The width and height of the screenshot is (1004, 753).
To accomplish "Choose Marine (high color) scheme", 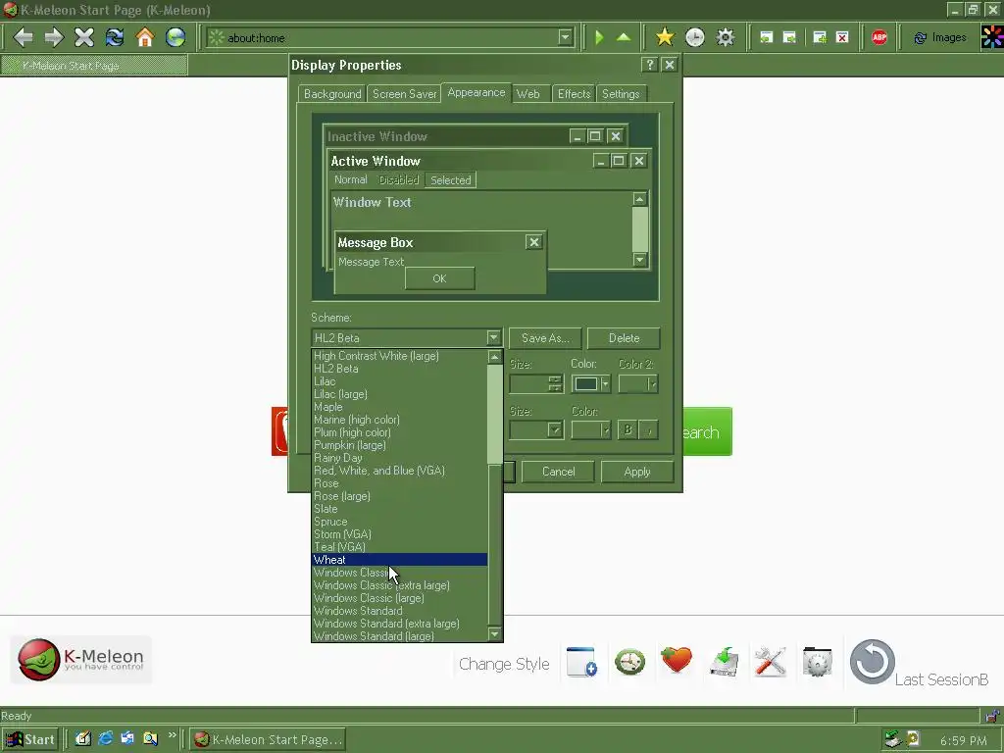I will coord(400,420).
